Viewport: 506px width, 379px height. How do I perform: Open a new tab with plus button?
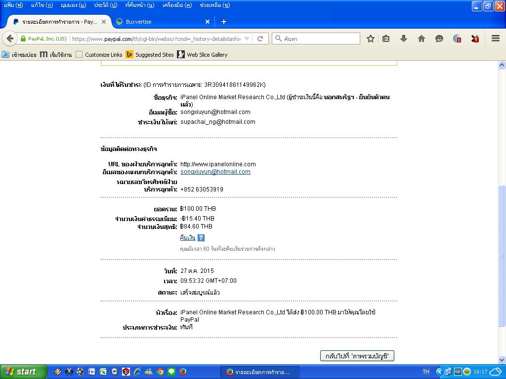(224, 22)
